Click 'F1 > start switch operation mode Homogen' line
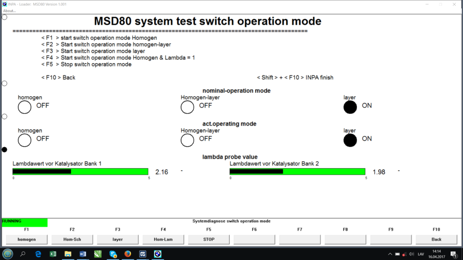 pos(99,38)
